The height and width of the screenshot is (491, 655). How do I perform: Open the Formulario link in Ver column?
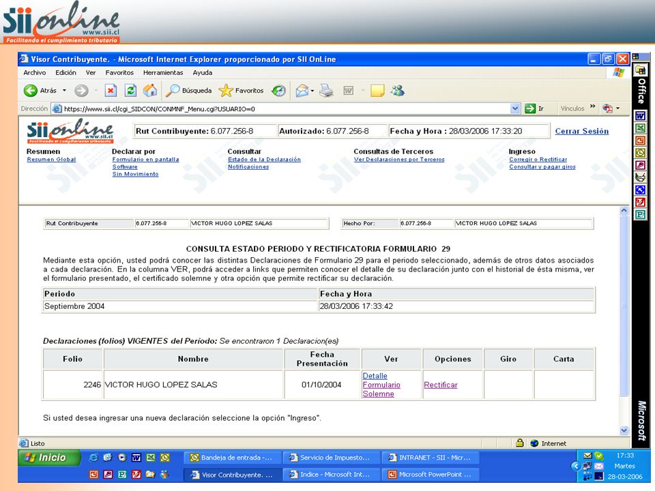coord(381,385)
